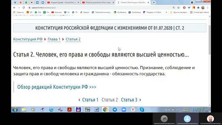Switch to the 'Мнение дилетанта' YouTube tab
Image resolution: width=222 pixels, height=125 pixels.
click(98, 2)
